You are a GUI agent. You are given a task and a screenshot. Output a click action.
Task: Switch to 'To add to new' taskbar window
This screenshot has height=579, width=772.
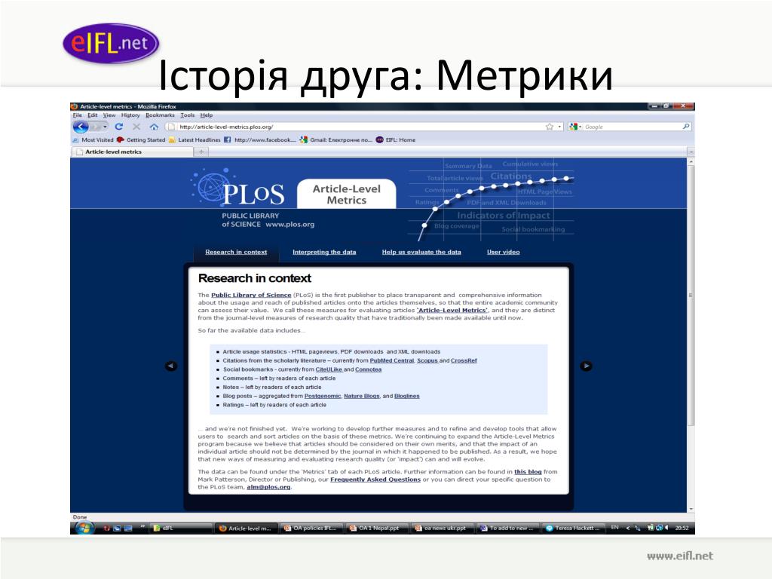(x=507, y=528)
